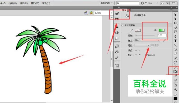Select the Lasso tool
Screen dimensions: 179x103
coord(175,32)
